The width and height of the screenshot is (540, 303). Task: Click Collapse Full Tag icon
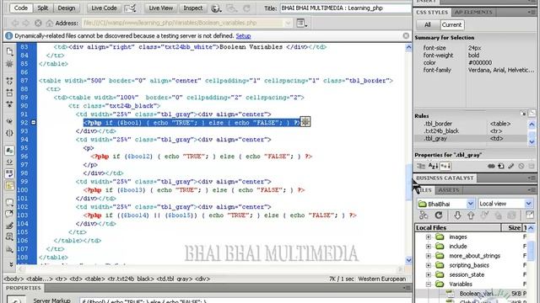click(9, 81)
